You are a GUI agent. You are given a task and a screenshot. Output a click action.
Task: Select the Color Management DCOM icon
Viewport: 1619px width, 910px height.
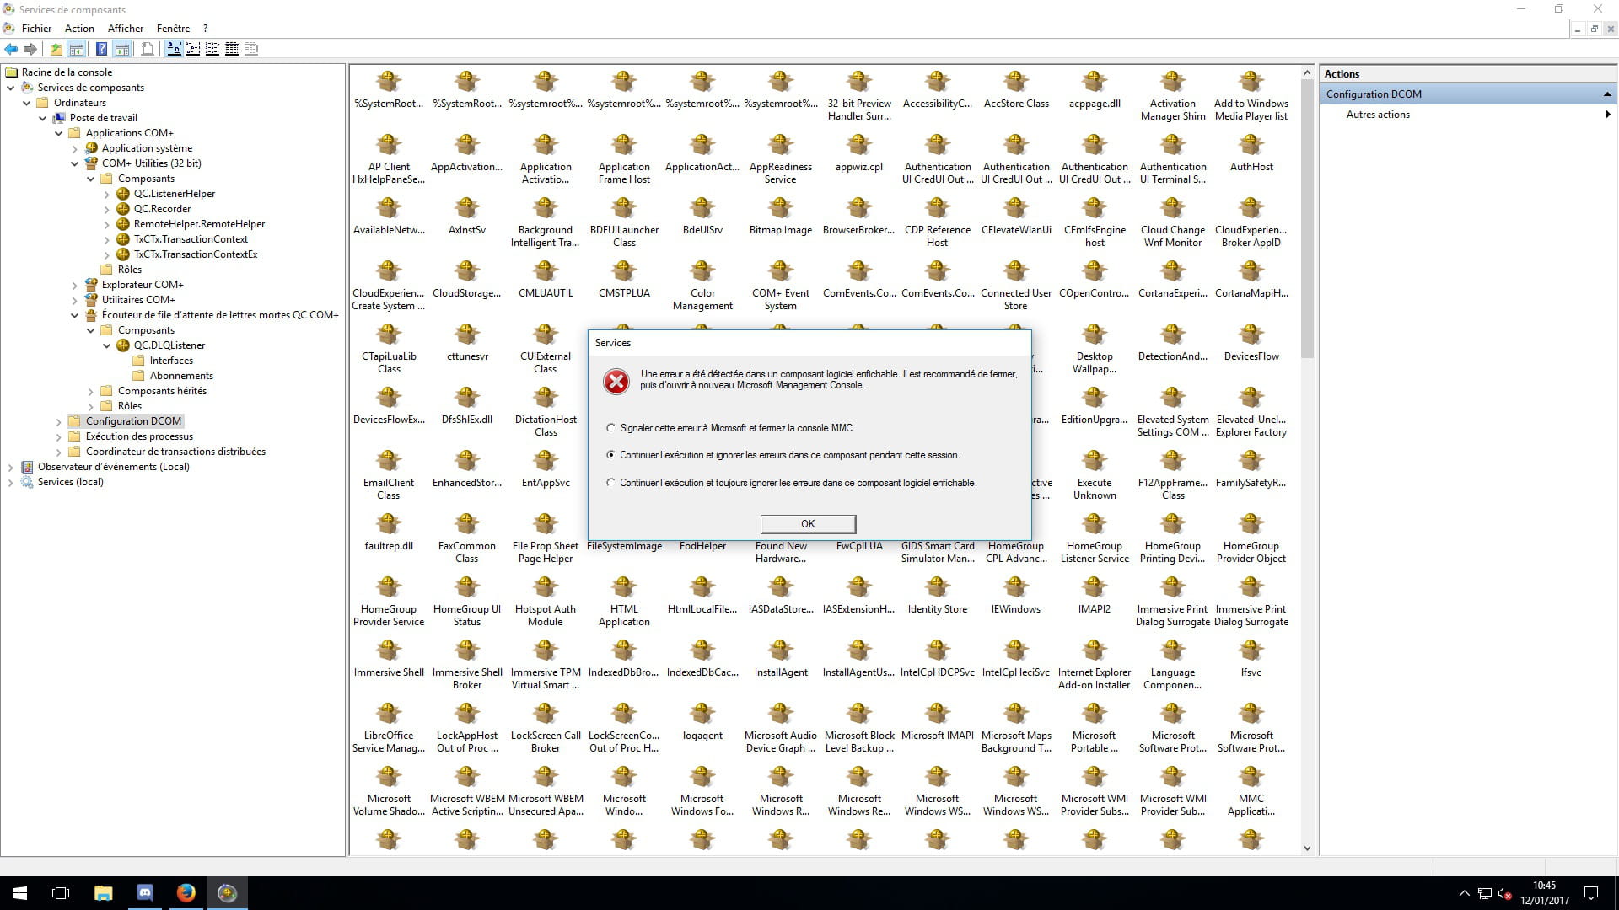(x=702, y=286)
